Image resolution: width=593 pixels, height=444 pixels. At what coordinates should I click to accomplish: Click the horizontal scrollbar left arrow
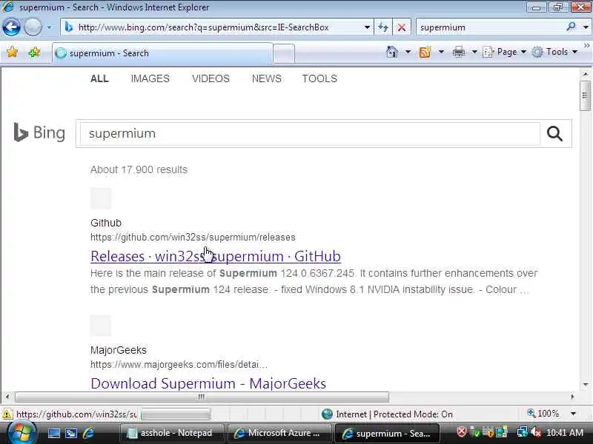click(7, 397)
